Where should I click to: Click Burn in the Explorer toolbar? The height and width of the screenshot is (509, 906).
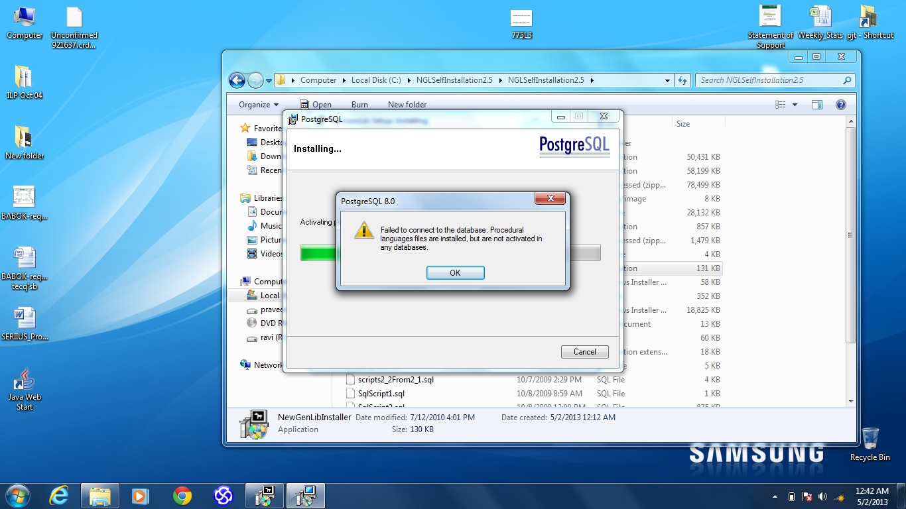[x=359, y=105]
